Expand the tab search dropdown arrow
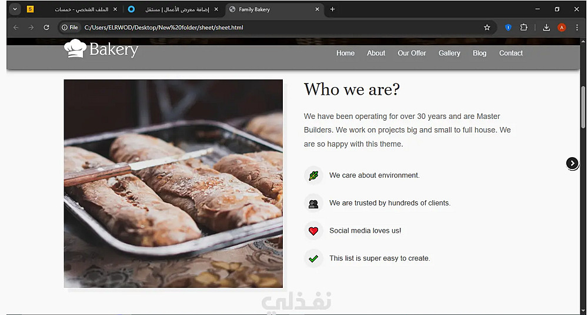 pyautogui.click(x=15, y=9)
